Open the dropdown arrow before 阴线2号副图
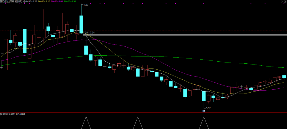287x129 pixels. click(1, 114)
